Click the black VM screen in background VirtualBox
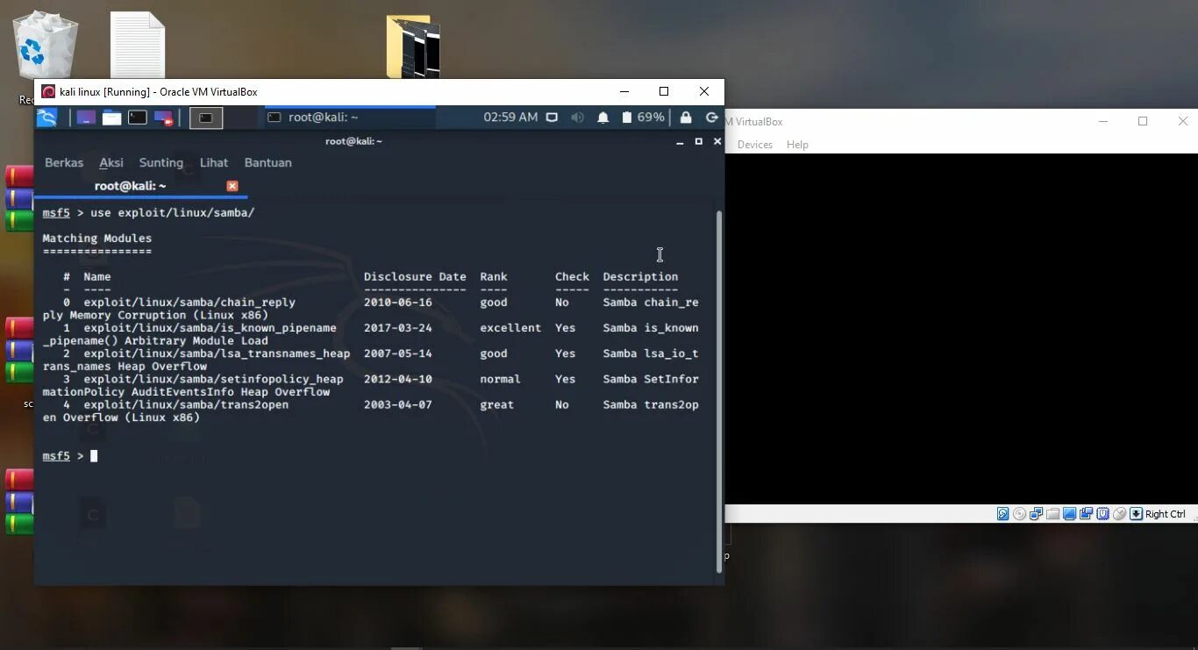Viewport: 1198px width, 650px height. (961, 329)
